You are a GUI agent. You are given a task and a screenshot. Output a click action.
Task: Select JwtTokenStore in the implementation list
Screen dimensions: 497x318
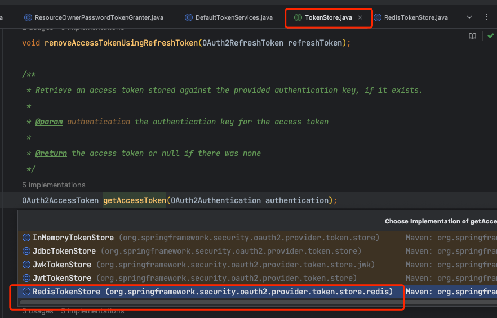point(62,278)
